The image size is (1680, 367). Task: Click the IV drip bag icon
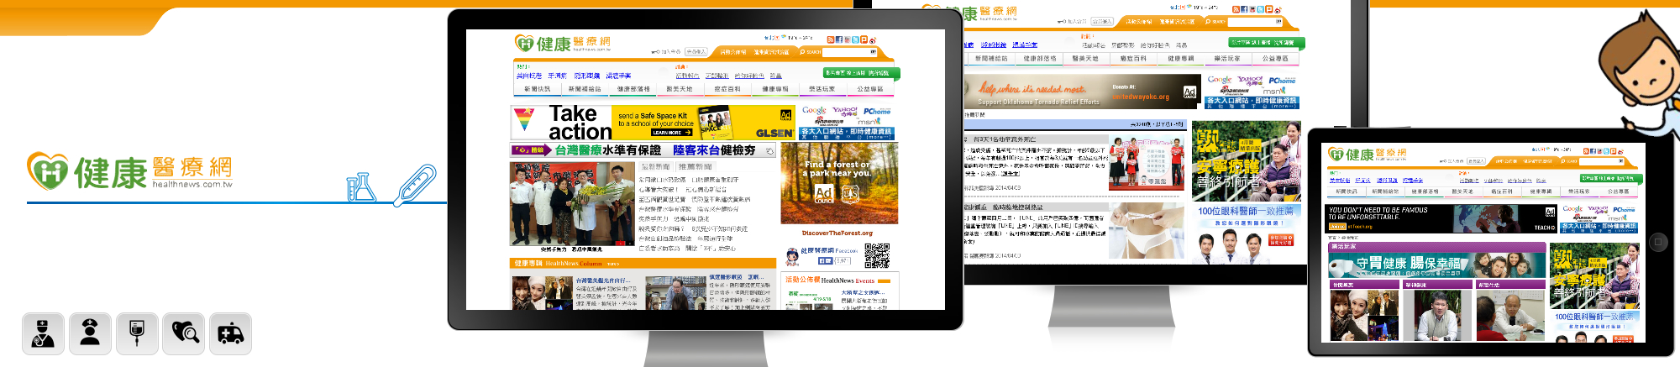click(x=137, y=333)
